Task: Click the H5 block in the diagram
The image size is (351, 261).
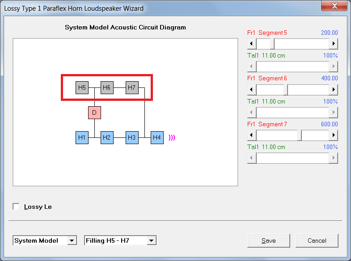Action: pos(82,87)
